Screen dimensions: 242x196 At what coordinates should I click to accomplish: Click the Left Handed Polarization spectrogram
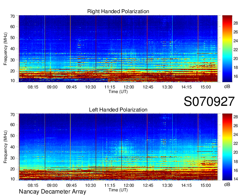point(118,147)
